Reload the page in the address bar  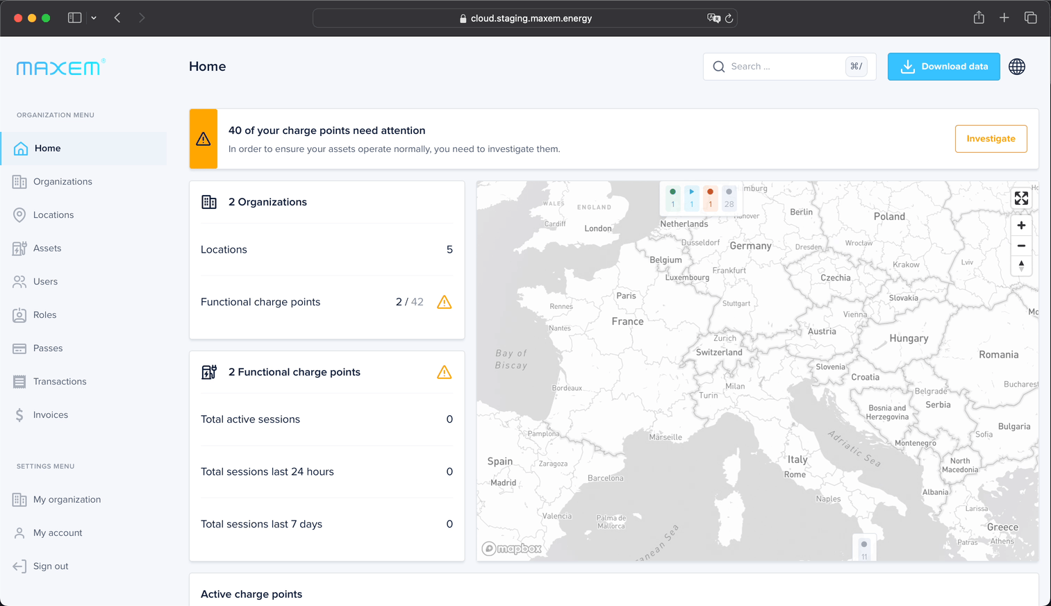click(x=729, y=19)
